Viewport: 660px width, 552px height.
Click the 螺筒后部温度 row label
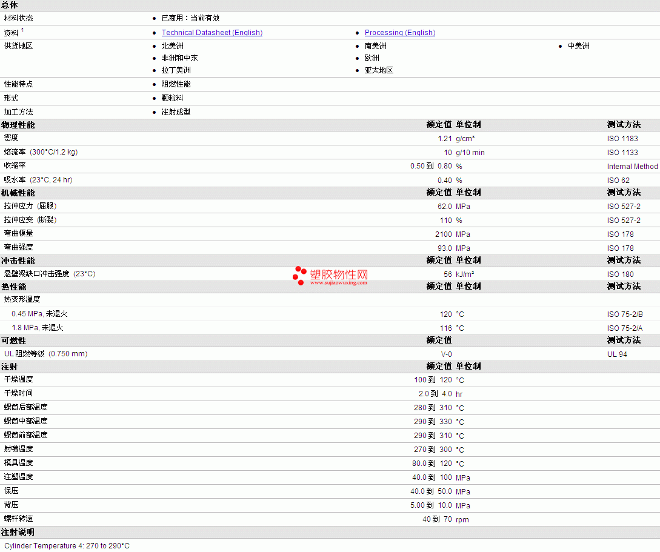tap(25, 407)
